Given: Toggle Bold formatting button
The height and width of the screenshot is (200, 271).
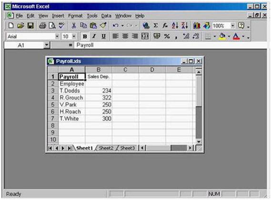Looking at the screenshot, I should click(85, 36).
